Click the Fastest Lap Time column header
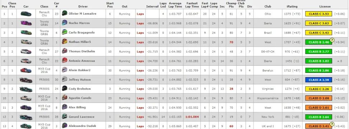Screen dimensions: 349x129 click(x=192, y=5)
